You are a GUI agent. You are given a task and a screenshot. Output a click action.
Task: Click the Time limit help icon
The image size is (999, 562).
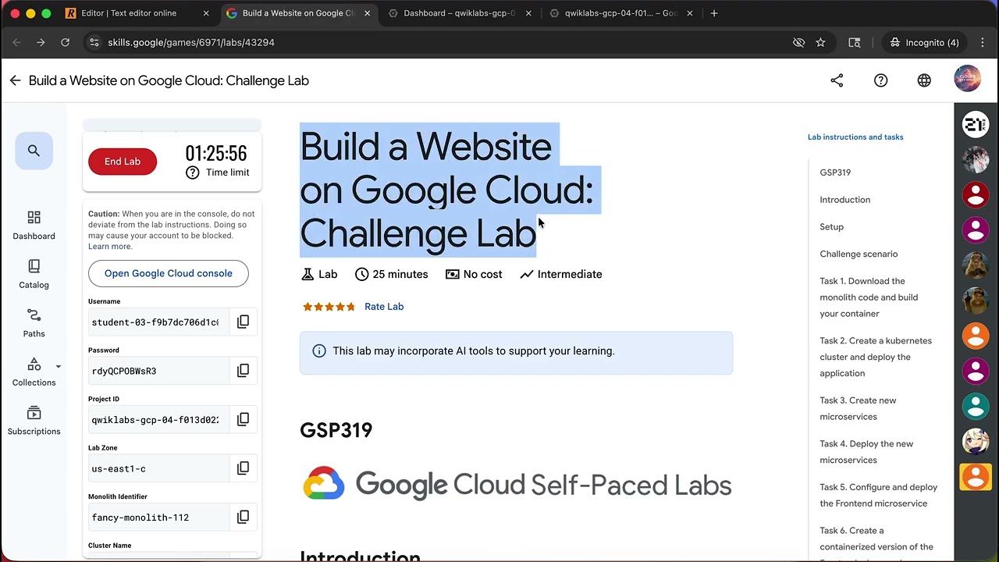(192, 173)
